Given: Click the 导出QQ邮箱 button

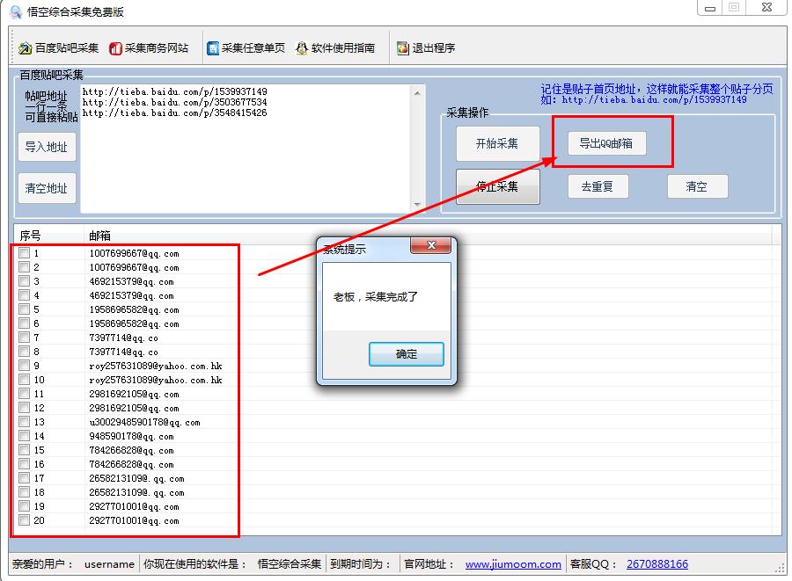Looking at the screenshot, I should (x=606, y=143).
